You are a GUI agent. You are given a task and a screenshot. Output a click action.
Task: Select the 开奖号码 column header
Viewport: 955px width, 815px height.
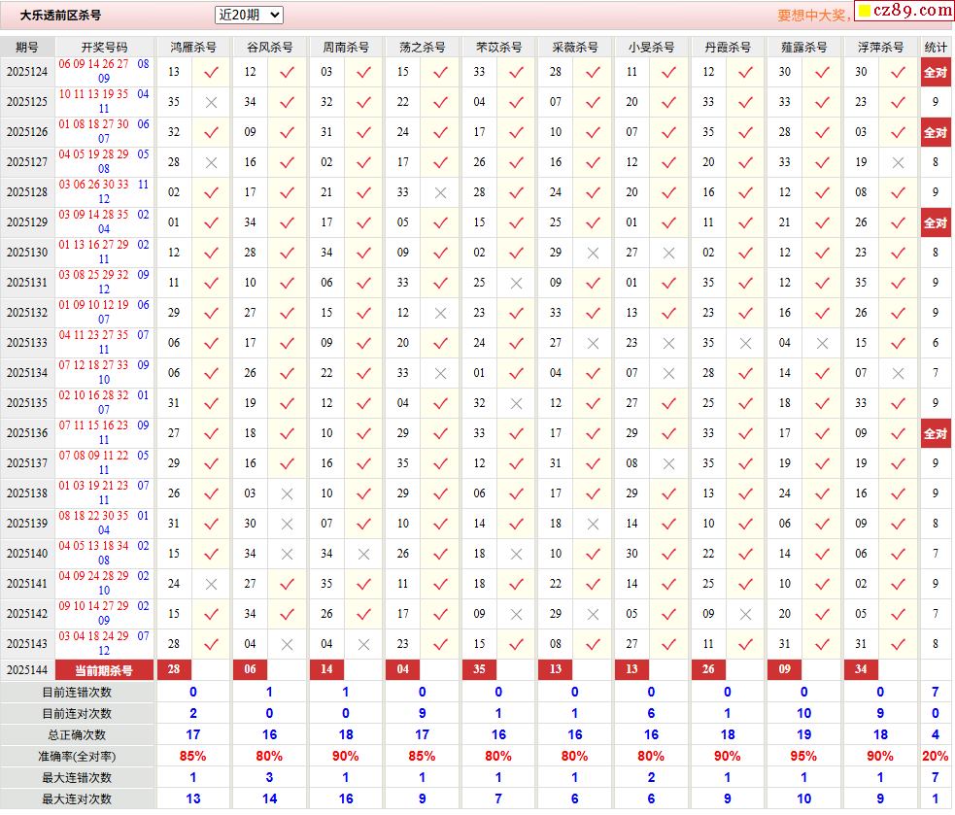click(x=104, y=47)
